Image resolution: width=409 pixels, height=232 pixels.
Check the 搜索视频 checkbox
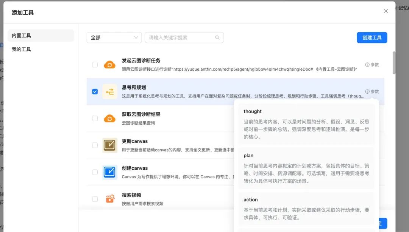click(95, 198)
